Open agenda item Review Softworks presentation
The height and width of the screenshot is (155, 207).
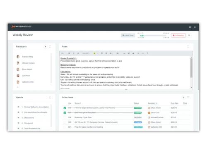(36, 107)
